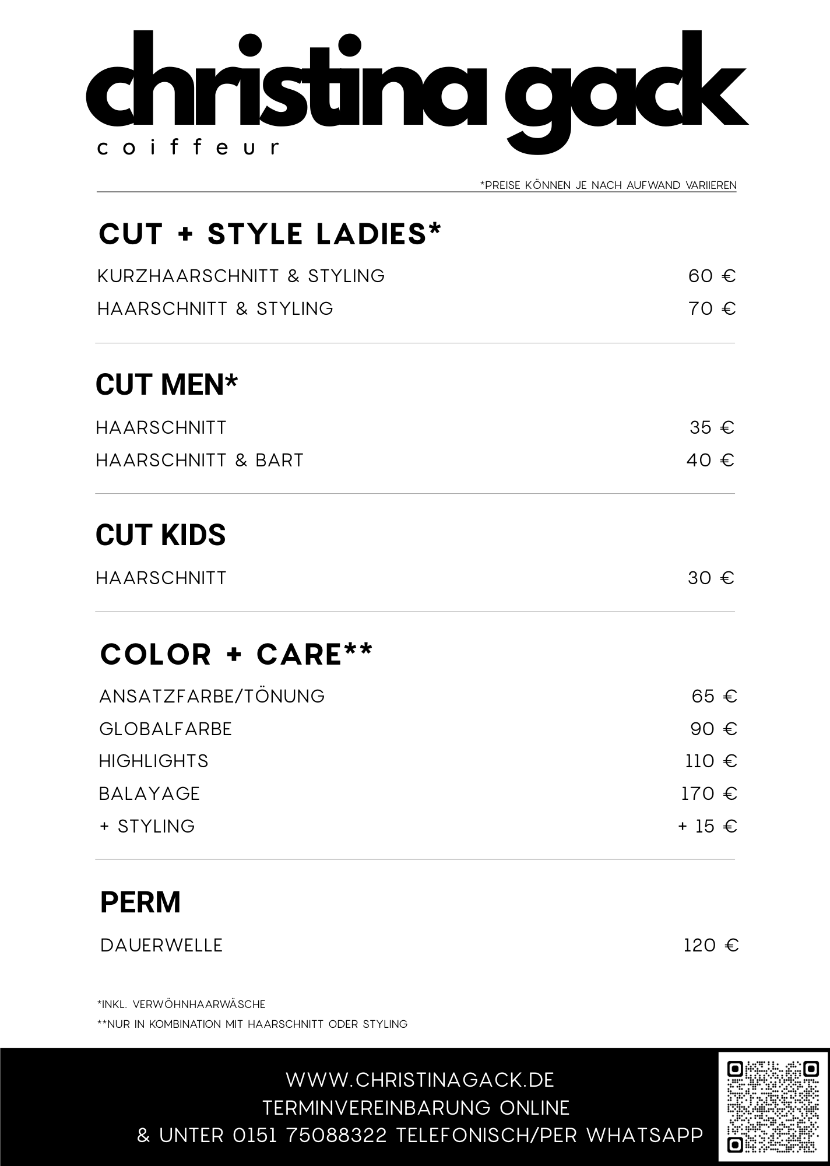Screen dimensions: 830x1166
Task: Click the Cut + Style Ladies heading
Action: (x=270, y=234)
